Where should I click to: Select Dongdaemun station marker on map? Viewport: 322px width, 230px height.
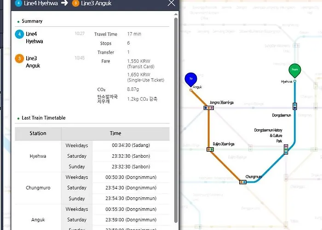coord(295,106)
